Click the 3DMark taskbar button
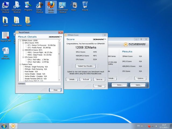 (x=13, y=126)
